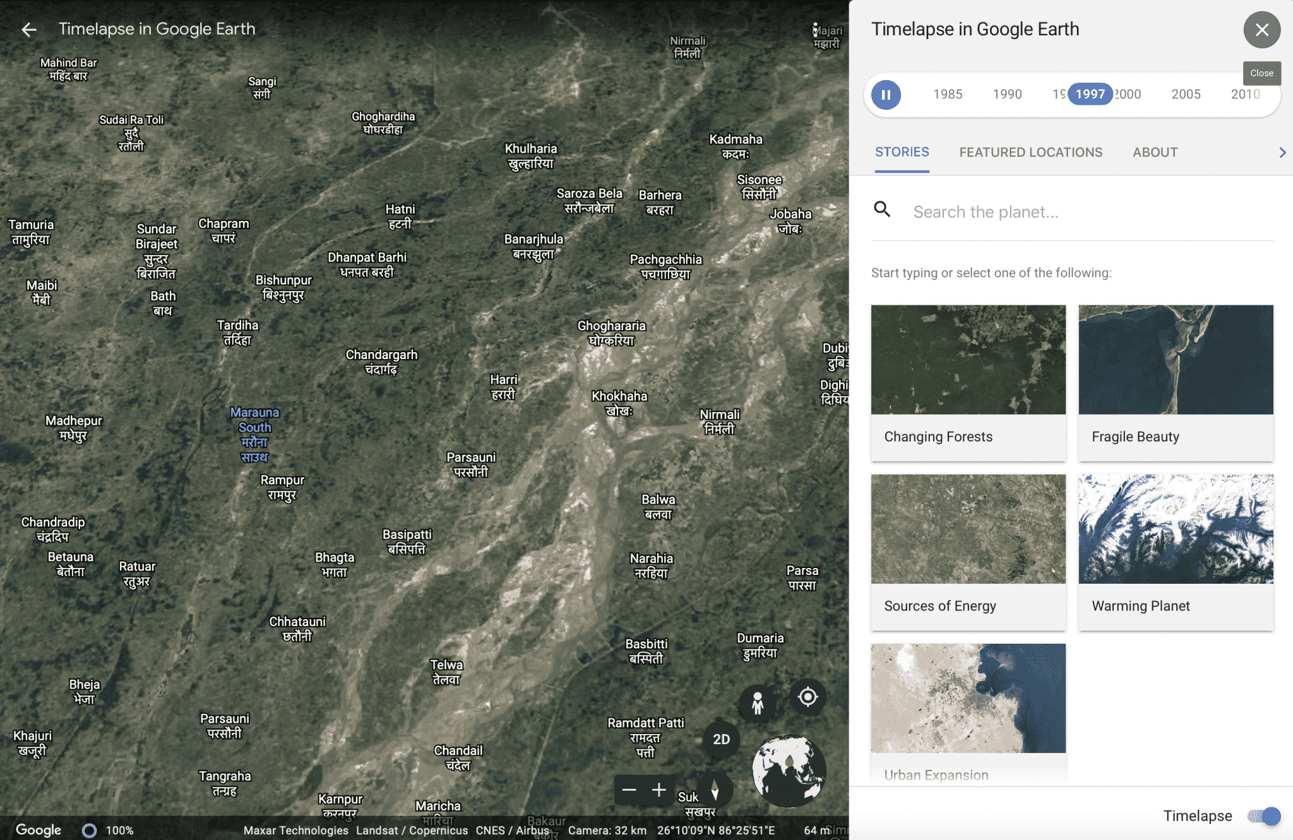The height and width of the screenshot is (840, 1293).
Task: Open Street View pegman
Action: coord(758,702)
